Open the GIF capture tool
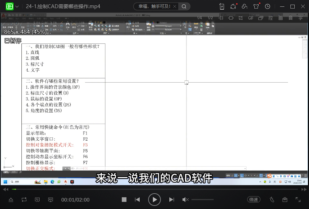This screenshot has height=209, width=309. [x=251, y=18]
